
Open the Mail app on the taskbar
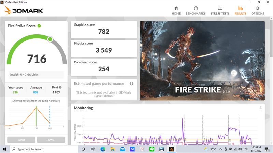[123, 149]
